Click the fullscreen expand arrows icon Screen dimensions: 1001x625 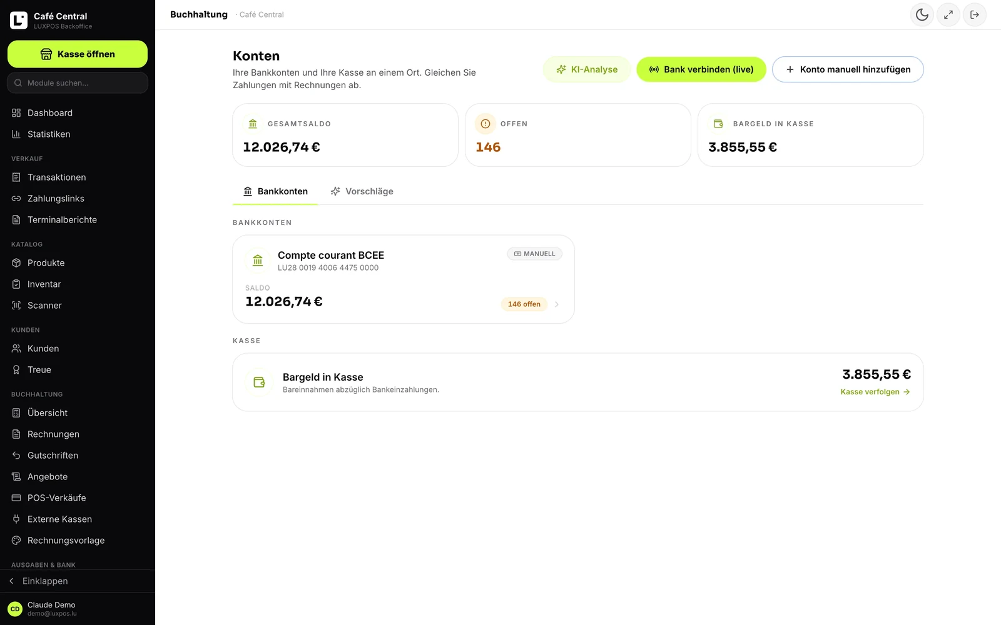(948, 14)
